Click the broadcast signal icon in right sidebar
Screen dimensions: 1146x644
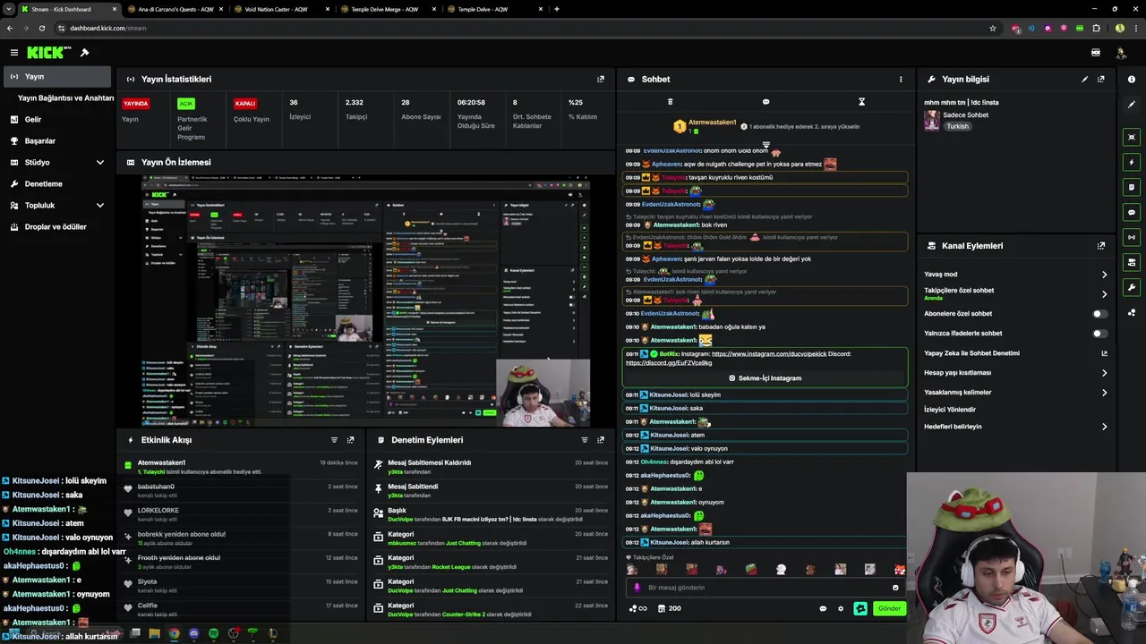pos(1132,238)
